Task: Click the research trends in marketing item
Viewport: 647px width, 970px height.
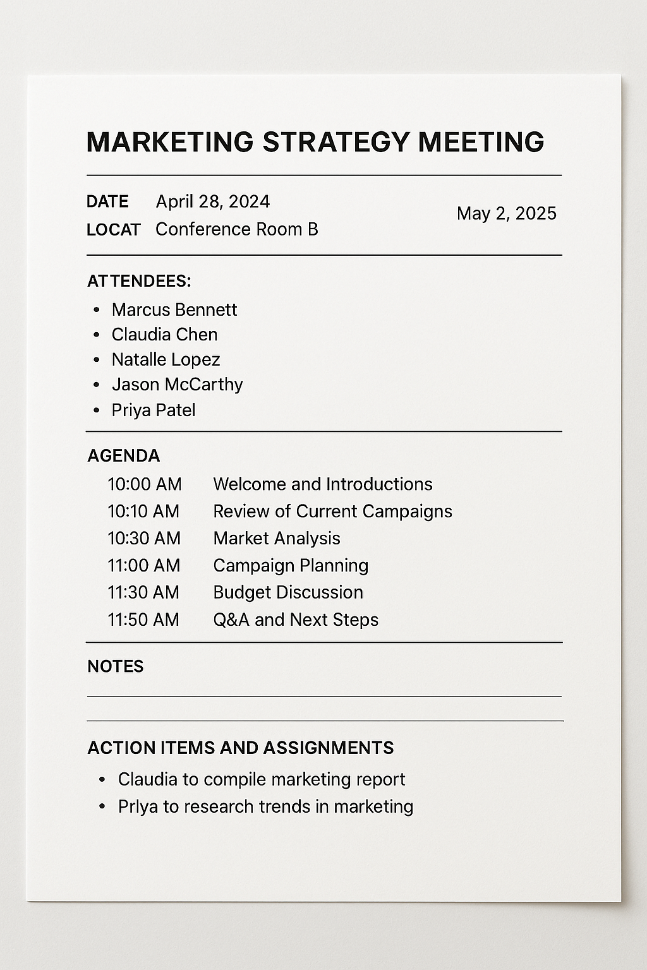Action: [265, 807]
